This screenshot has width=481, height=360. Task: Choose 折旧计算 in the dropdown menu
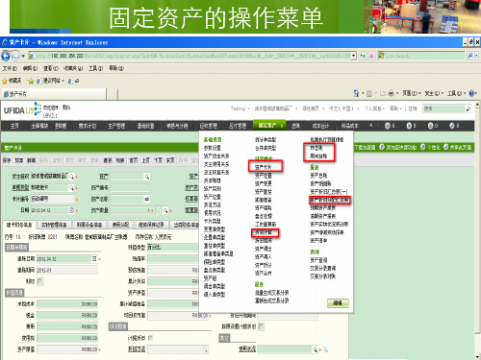[264, 232]
